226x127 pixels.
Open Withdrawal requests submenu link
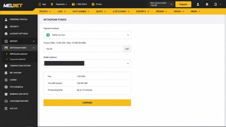click(x=19, y=54)
